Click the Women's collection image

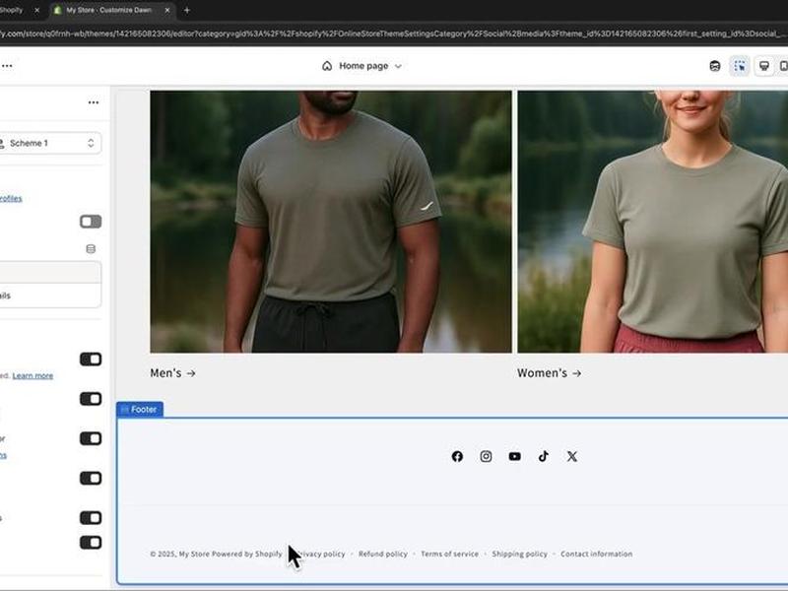[x=653, y=222]
